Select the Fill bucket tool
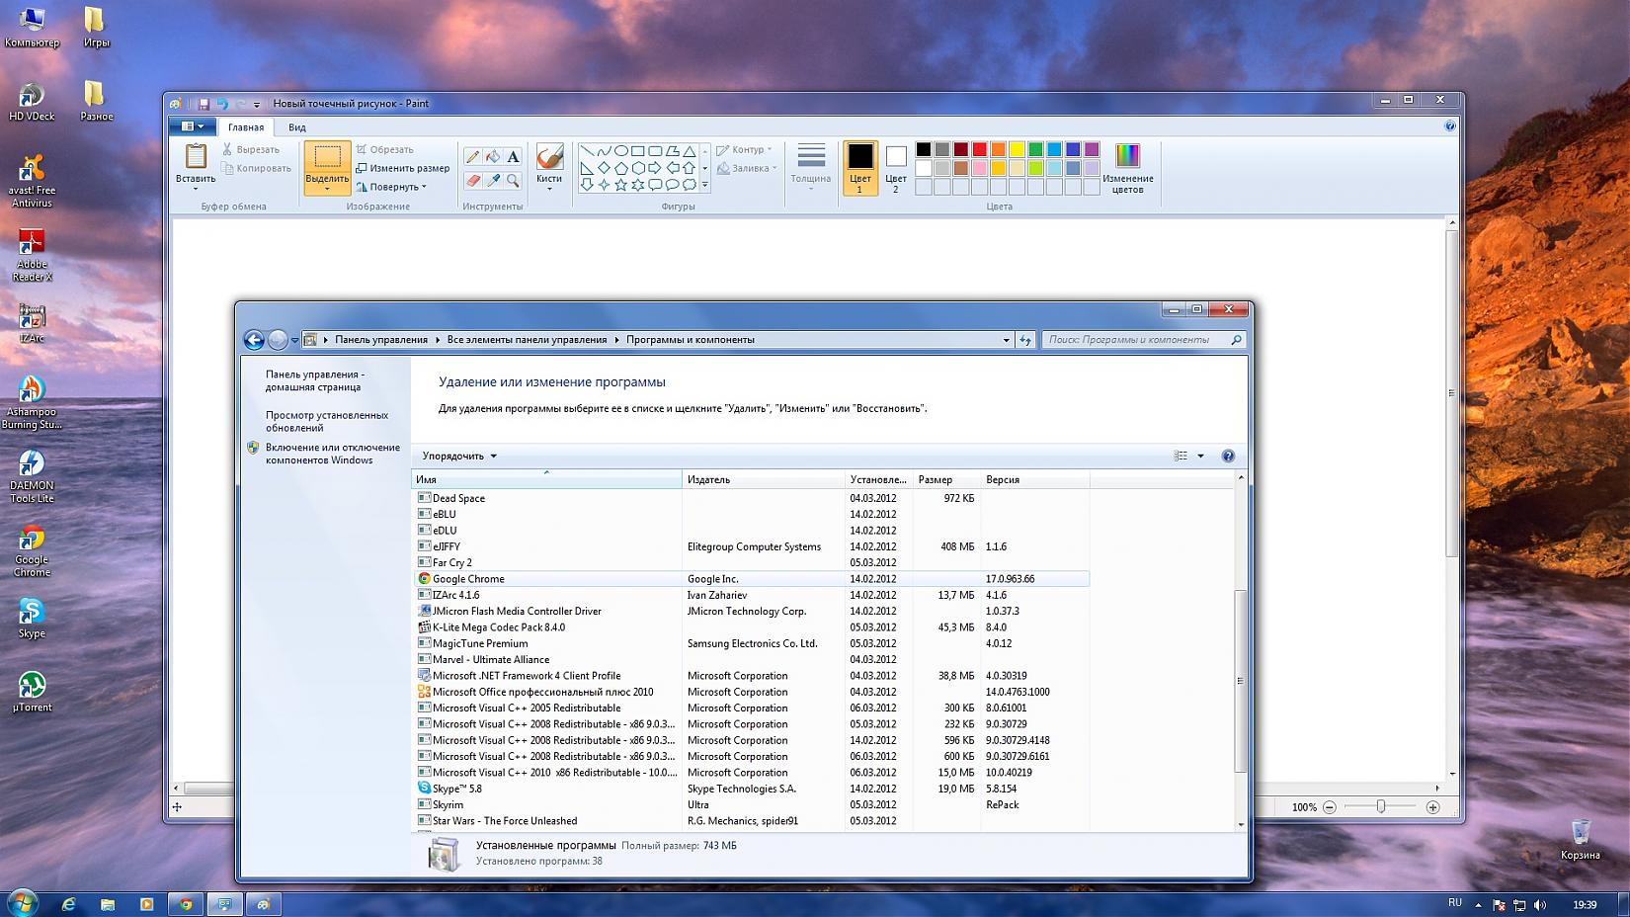The width and height of the screenshot is (1630, 917). pos(493,157)
